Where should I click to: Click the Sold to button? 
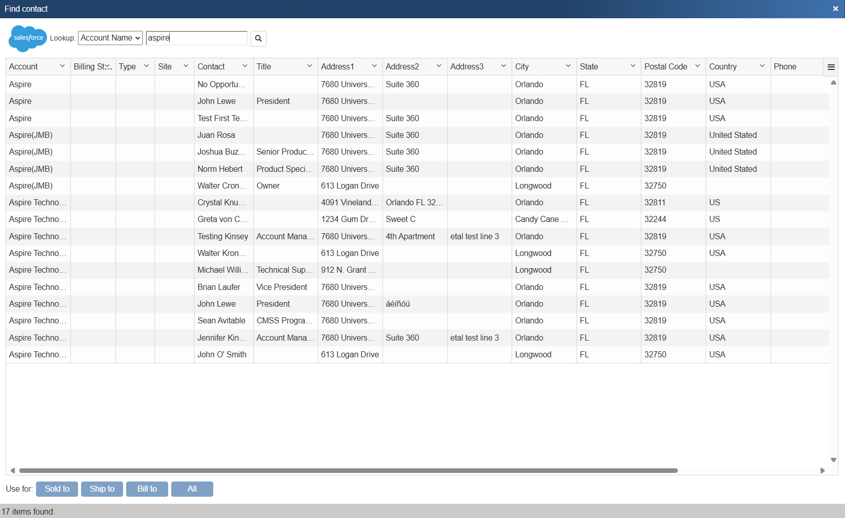(x=57, y=489)
